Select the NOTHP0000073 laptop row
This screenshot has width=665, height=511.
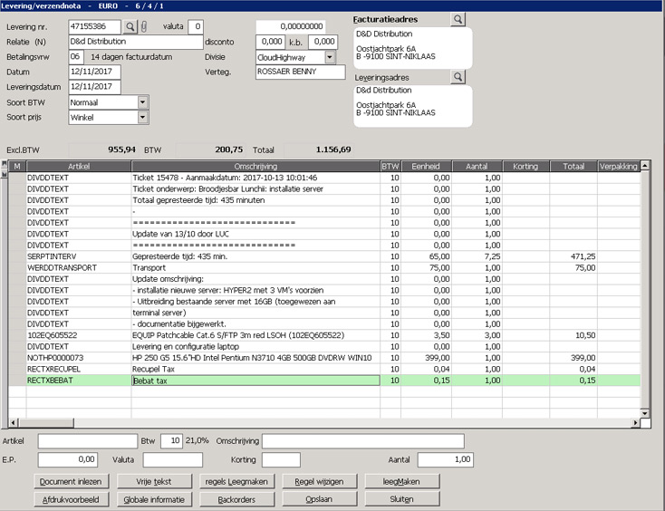click(324, 358)
